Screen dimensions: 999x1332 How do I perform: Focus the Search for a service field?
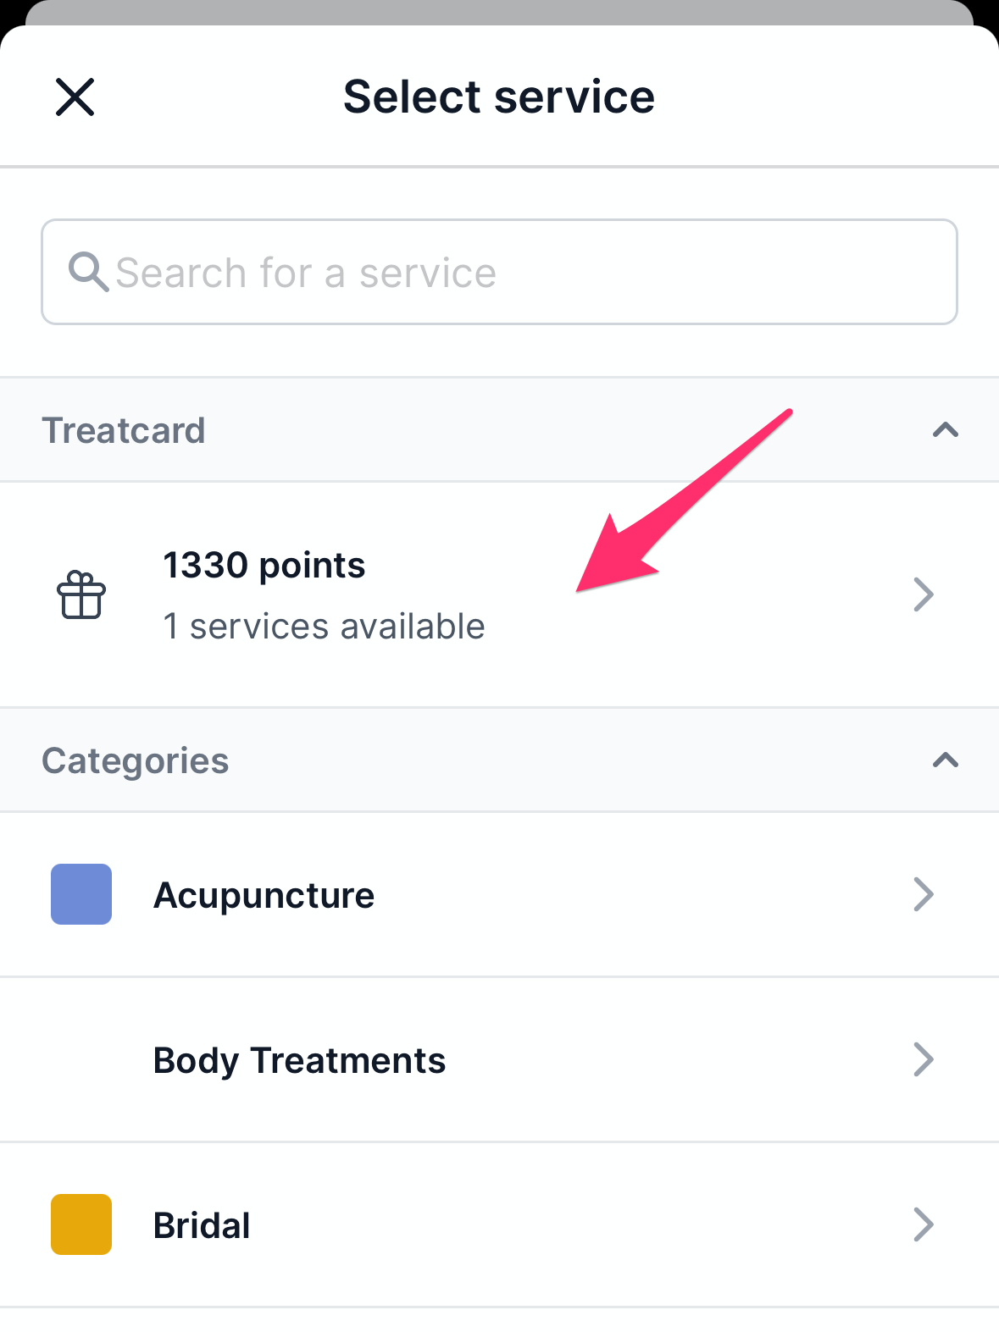point(499,272)
